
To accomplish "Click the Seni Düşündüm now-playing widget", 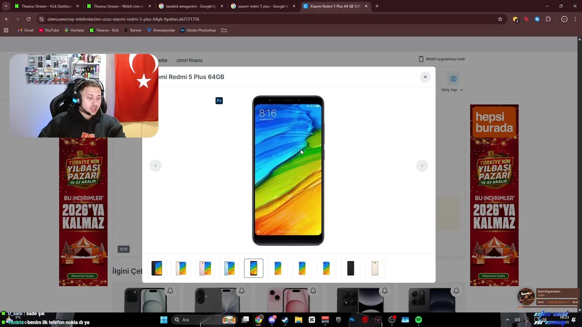I will 548,297.
